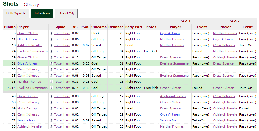This screenshot has width=259, height=131.
Task: Select 'Free kick' note in 45+4 row
Action: tap(151, 88)
